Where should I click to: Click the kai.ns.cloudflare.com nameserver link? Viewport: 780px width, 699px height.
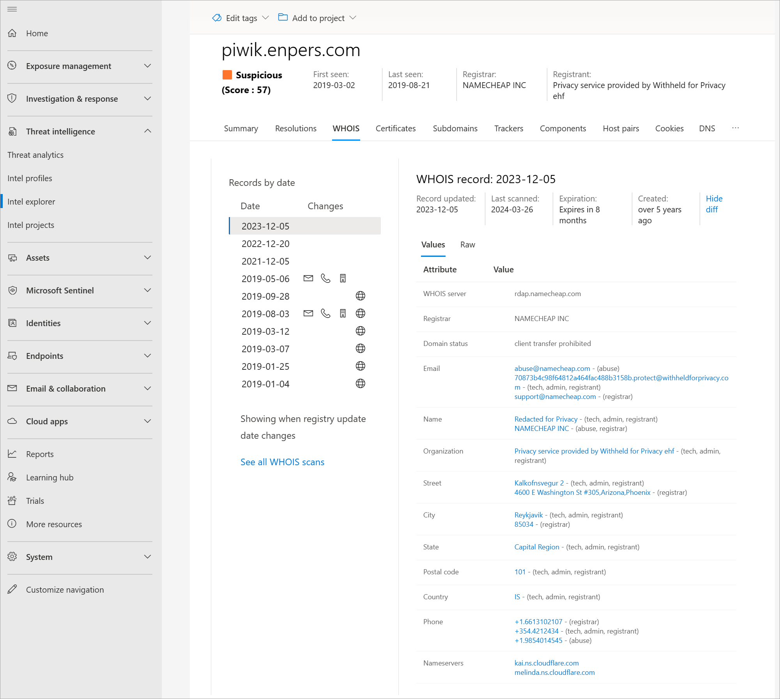click(546, 663)
